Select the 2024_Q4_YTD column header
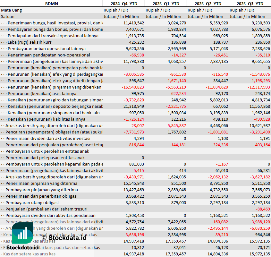 pyautogui.click(x=124, y=4)
